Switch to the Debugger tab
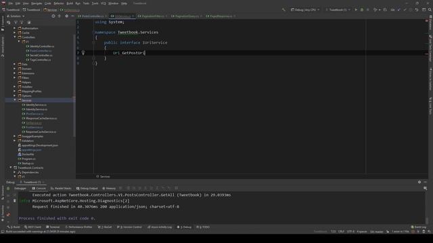 click(x=20, y=188)
